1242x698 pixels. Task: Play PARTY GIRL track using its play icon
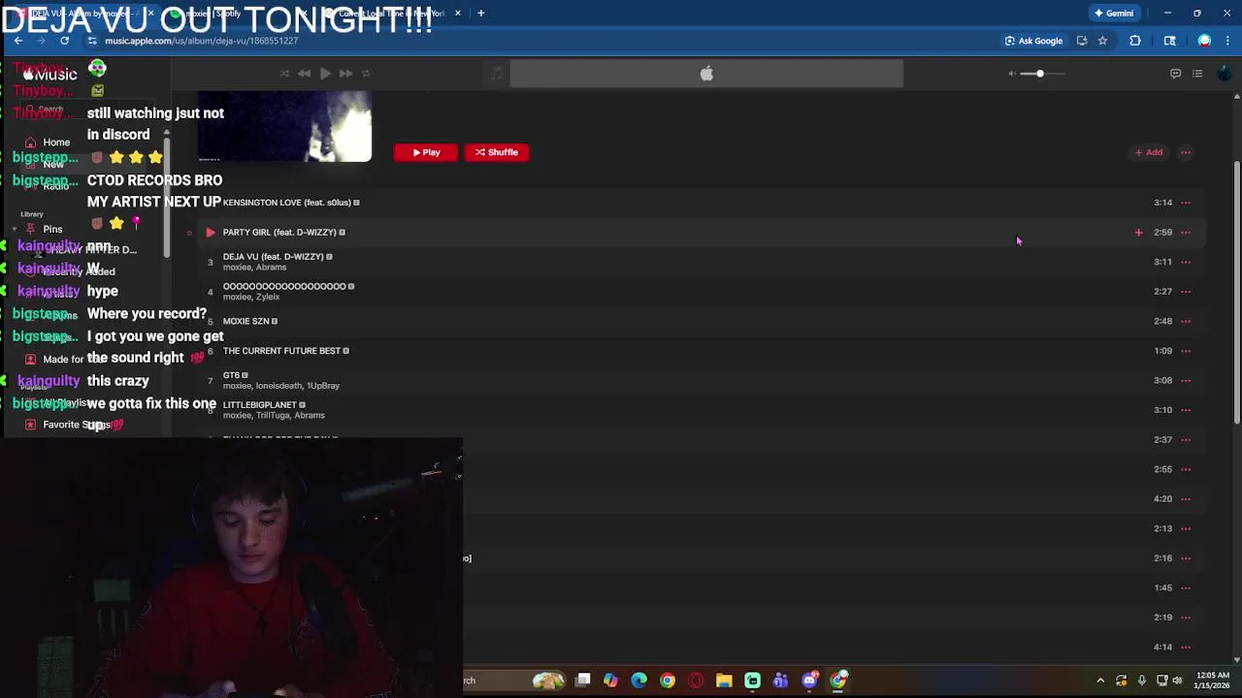click(x=210, y=233)
